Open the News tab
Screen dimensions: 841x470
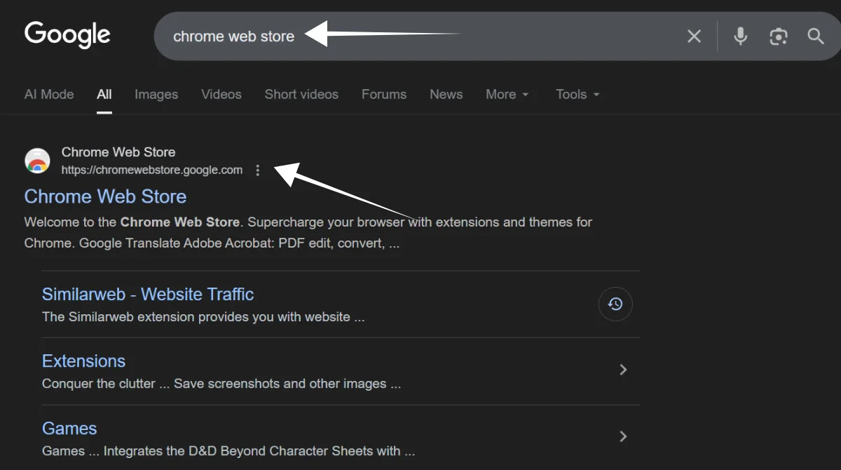[x=446, y=95]
